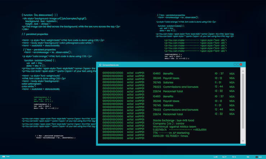Image resolution: width=266 pixels, height=159 pixels.
Task: Click the '0.83745r7t' value
Action: tap(160, 130)
